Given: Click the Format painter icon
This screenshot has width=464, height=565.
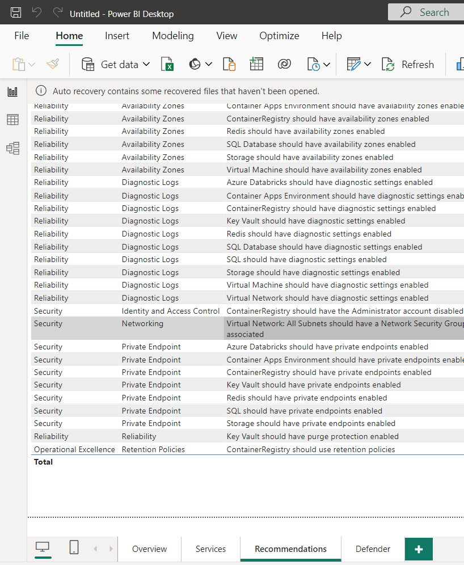Looking at the screenshot, I should (53, 64).
